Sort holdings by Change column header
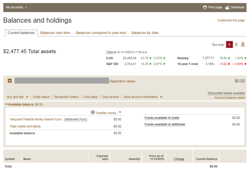The image size is (250, 172). pyautogui.click(x=179, y=159)
